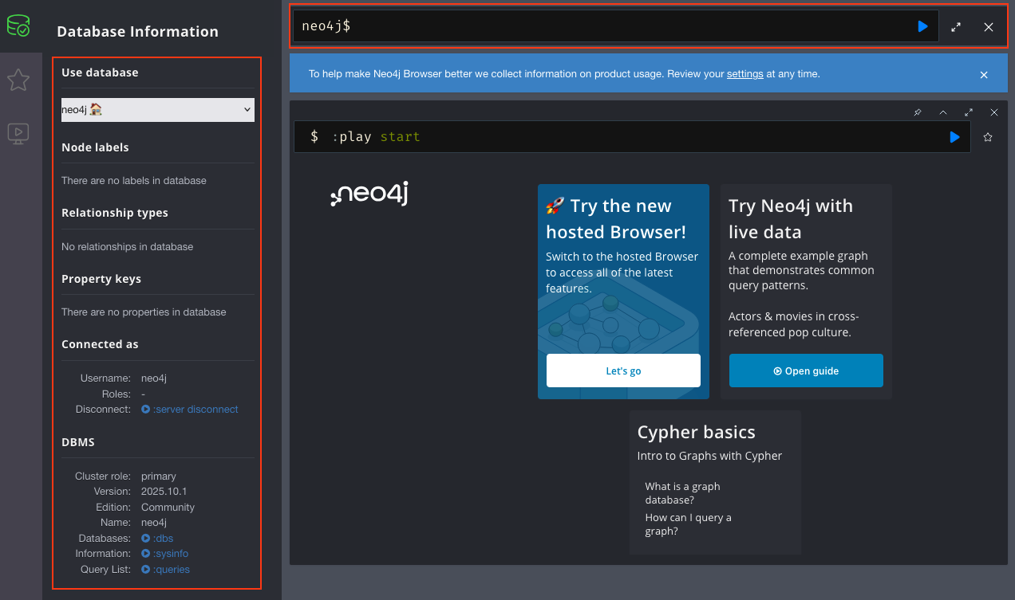Click the Open guide button

806,371
